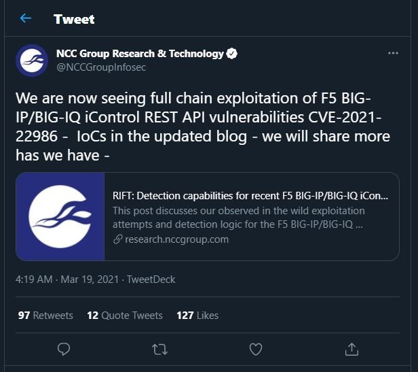View the 127 Likes list

click(x=197, y=316)
